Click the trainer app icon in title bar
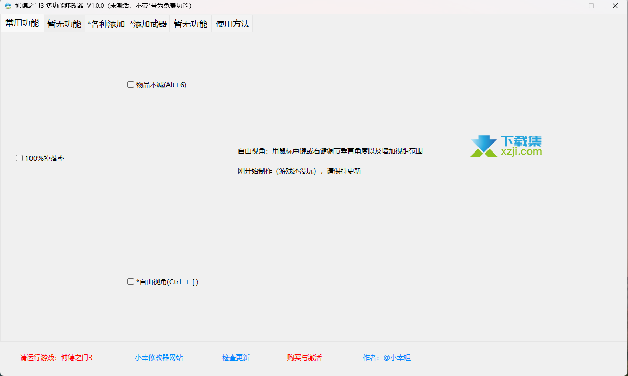628x376 pixels. click(8, 6)
